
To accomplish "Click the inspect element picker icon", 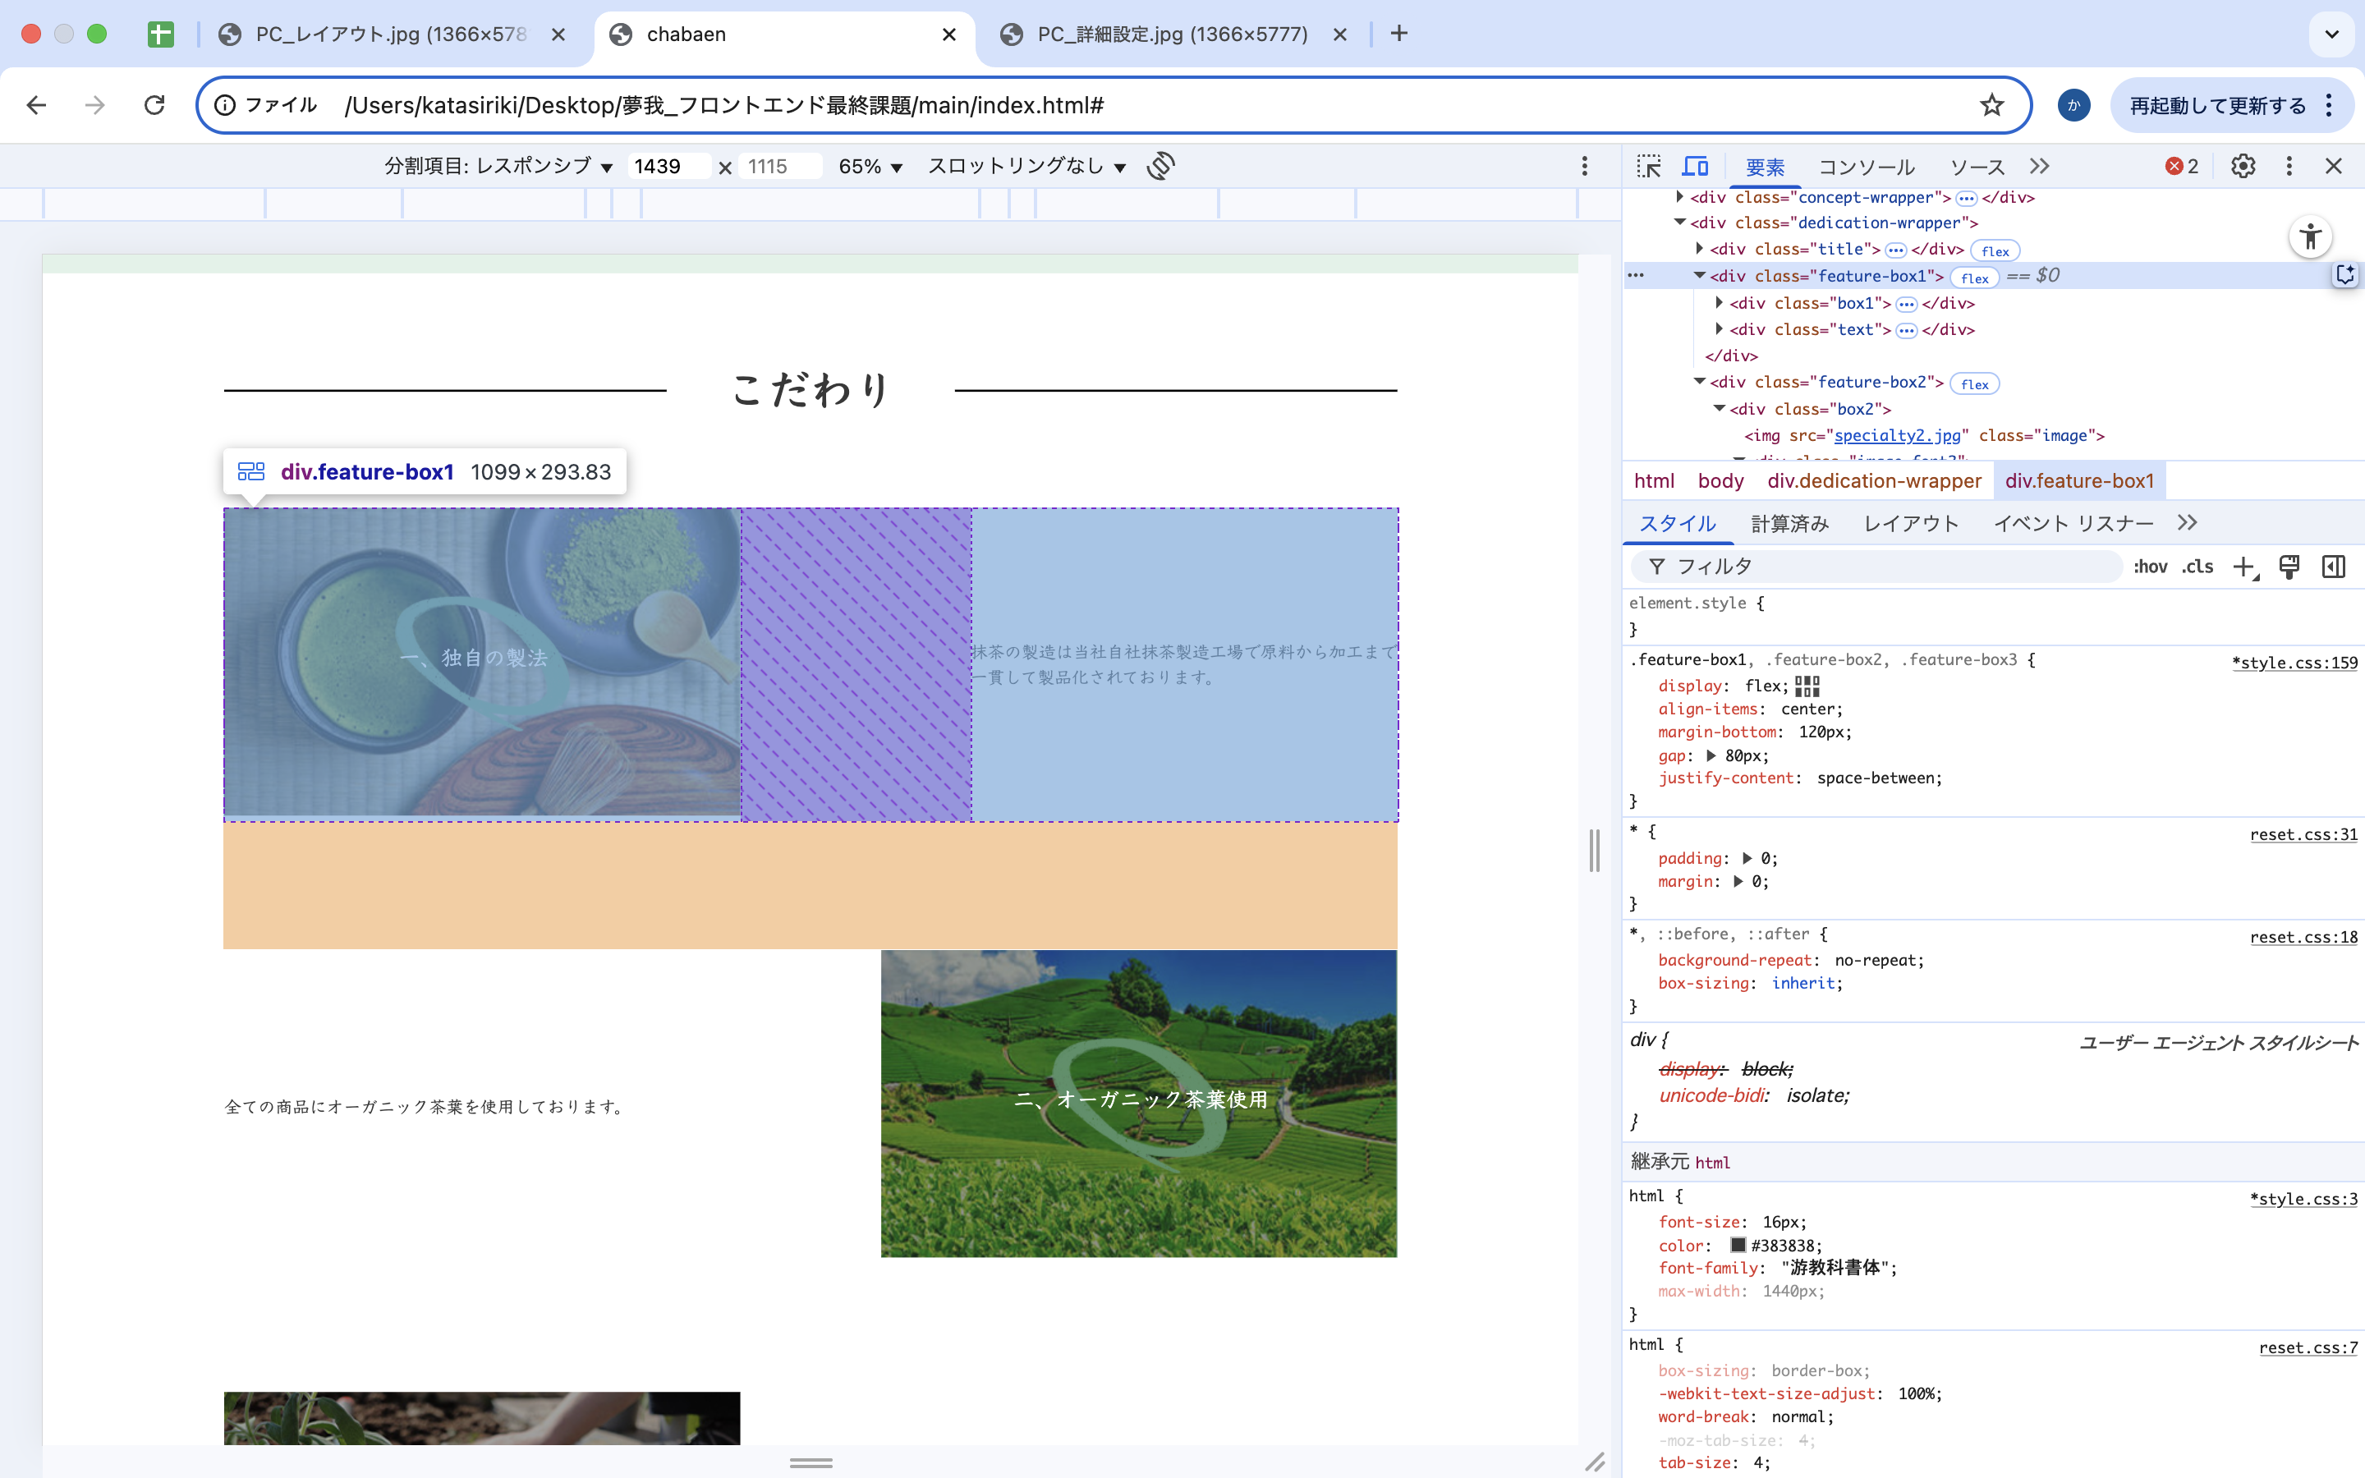I will click(1649, 166).
